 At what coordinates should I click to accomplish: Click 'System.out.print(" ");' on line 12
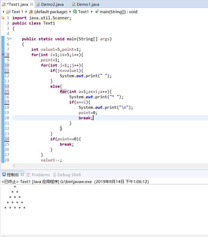pos(86,76)
